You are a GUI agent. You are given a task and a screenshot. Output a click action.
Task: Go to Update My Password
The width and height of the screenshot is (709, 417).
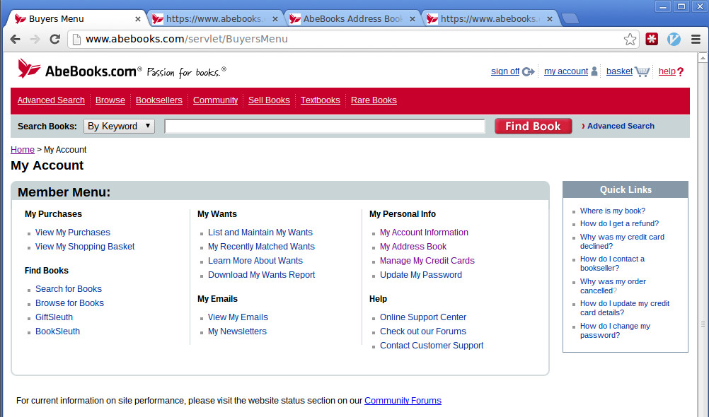[x=420, y=275]
